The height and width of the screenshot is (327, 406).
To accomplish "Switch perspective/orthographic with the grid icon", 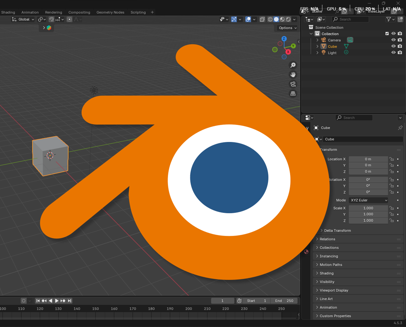I will tap(293, 94).
